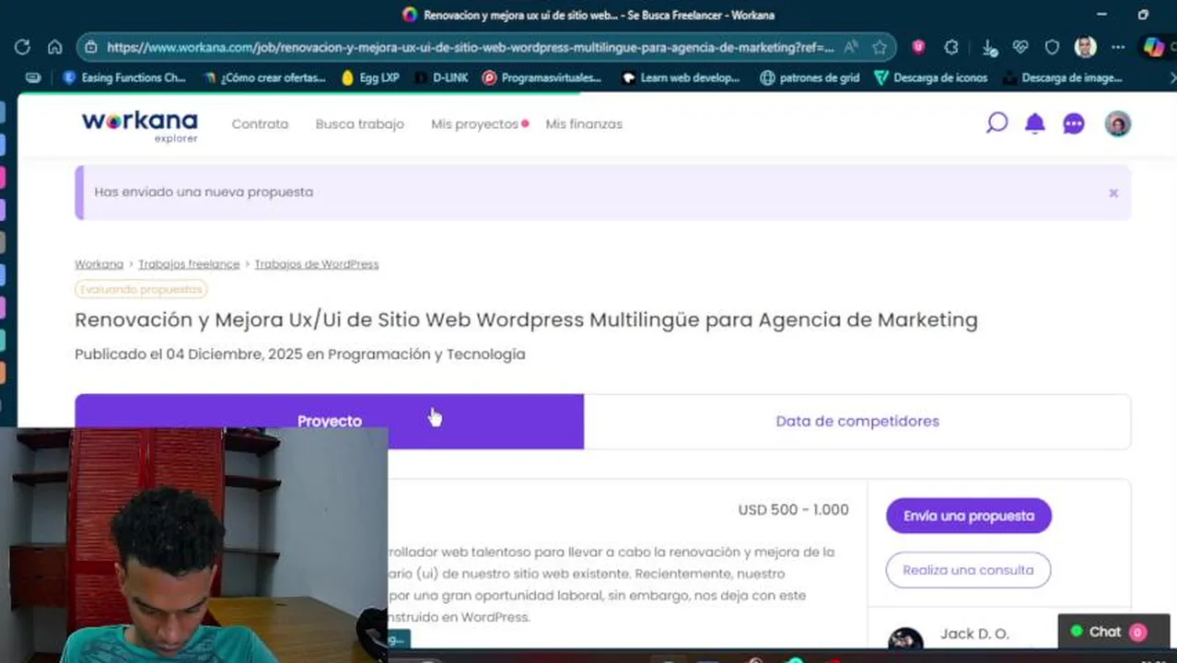Viewport: 1177px width, 663px height.
Task: Go to the Trabajos de WordPress breadcrumb
Action: pyautogui.click(x=316, y=264)
